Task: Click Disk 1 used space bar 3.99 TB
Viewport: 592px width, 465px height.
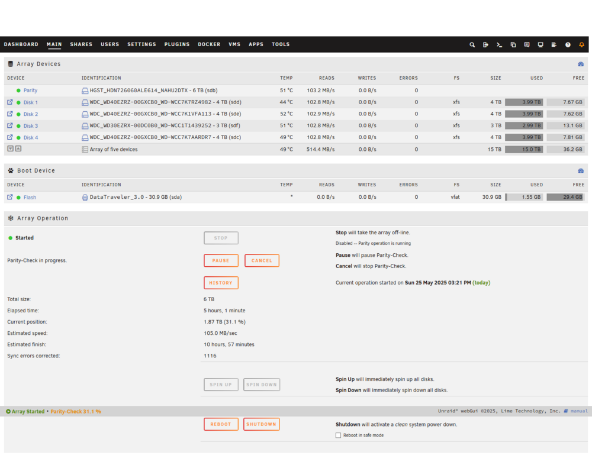Action: click(x=524, y=102)
